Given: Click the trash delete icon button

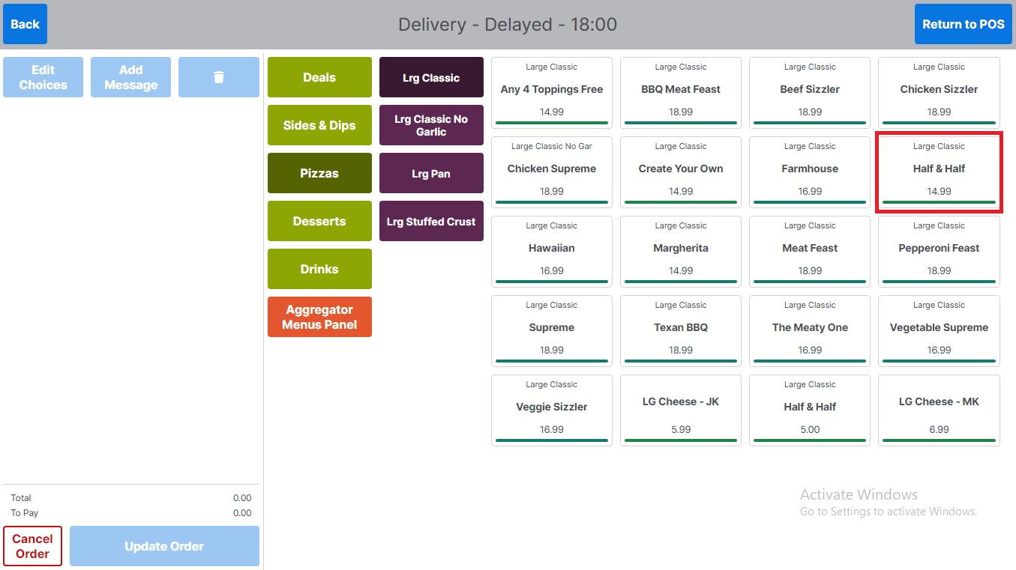Looking at the screenshot, I should click(218, 77).
